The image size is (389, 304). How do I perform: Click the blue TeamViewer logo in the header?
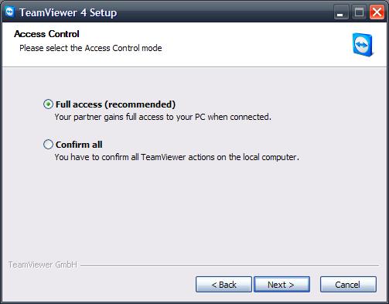coord(363,45)
